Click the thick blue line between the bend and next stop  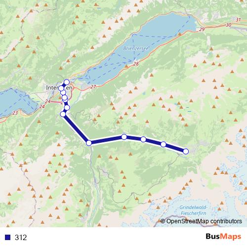(106, 140)
